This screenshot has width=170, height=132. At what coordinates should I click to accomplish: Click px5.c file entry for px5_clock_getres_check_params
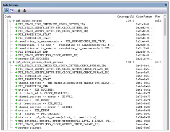pyautogui.click(x=158, y=62)
